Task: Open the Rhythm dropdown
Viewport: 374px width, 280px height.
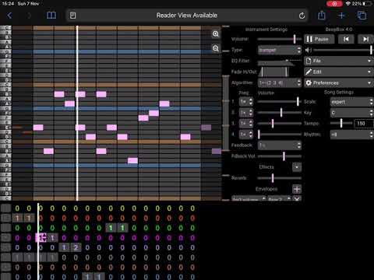Action: click(x=351, y=135)
